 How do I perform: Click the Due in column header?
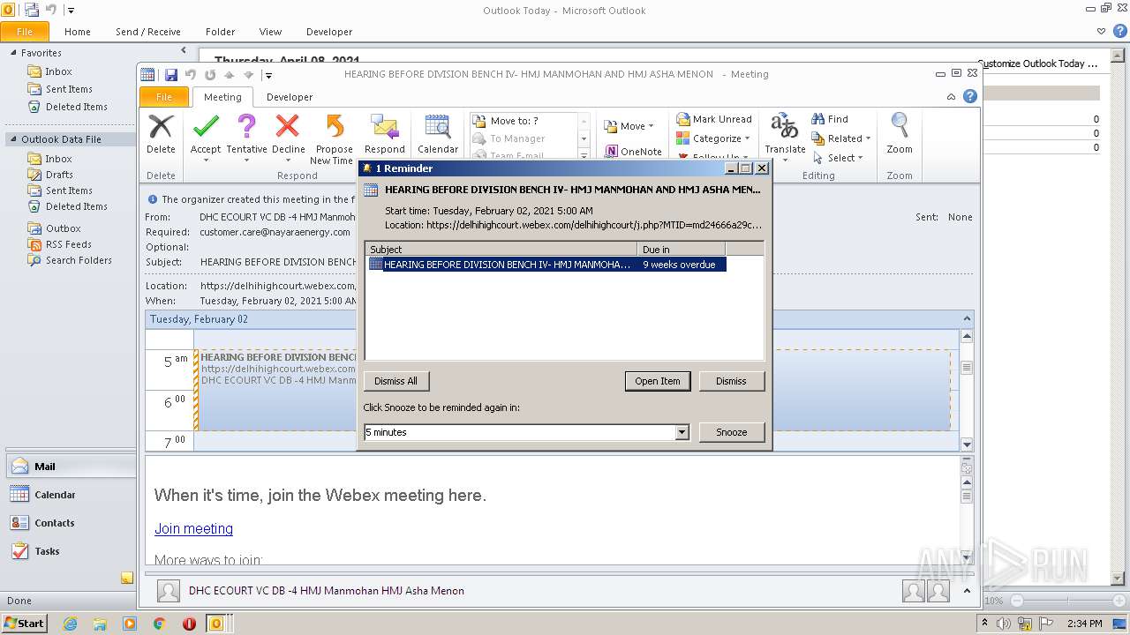click(681, 250)
